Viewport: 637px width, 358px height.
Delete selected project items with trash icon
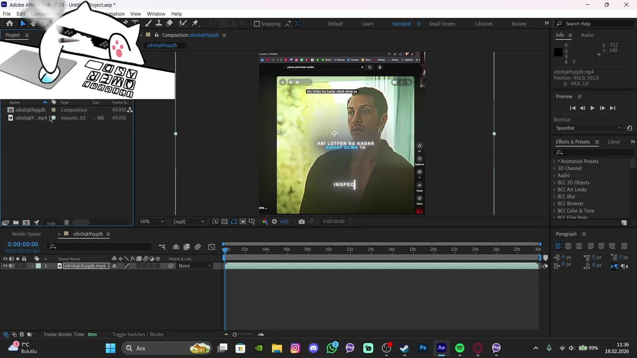66,223
